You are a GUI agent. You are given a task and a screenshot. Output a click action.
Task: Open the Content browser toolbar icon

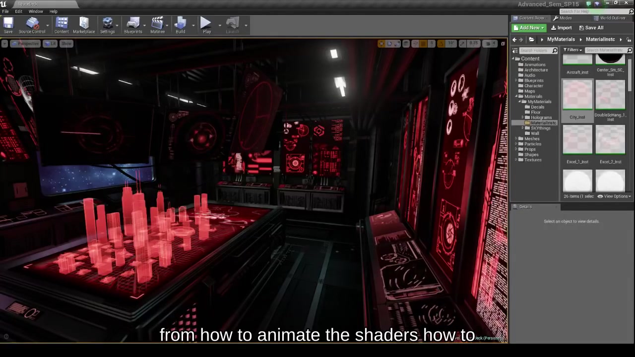[62, 25]
